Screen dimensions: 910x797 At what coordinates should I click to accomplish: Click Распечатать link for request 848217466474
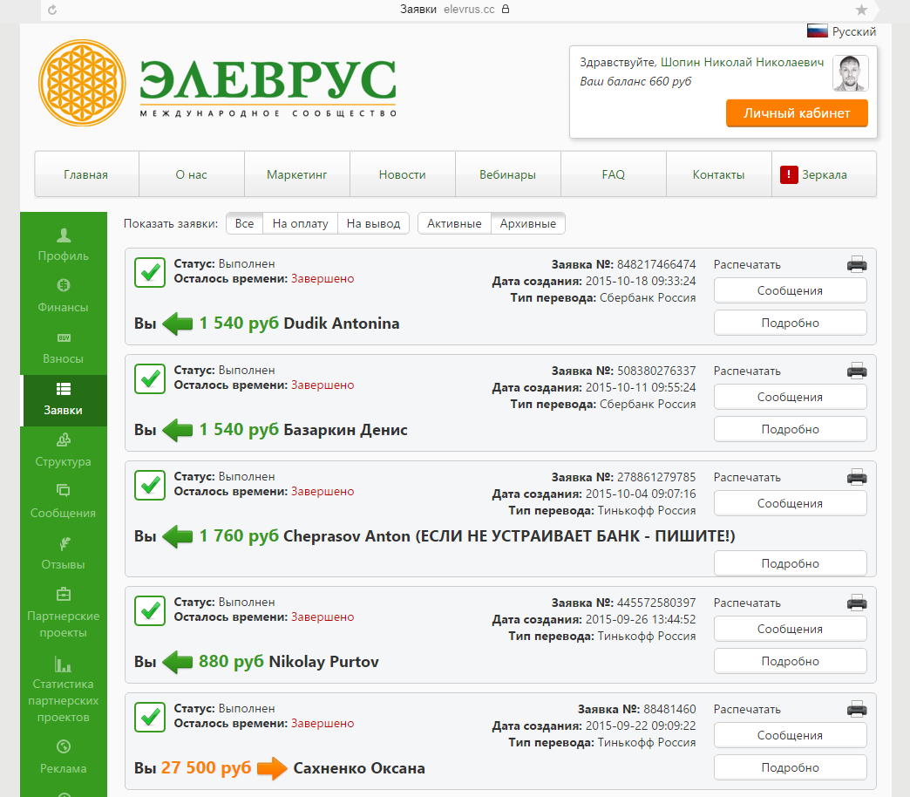[747, 265]
